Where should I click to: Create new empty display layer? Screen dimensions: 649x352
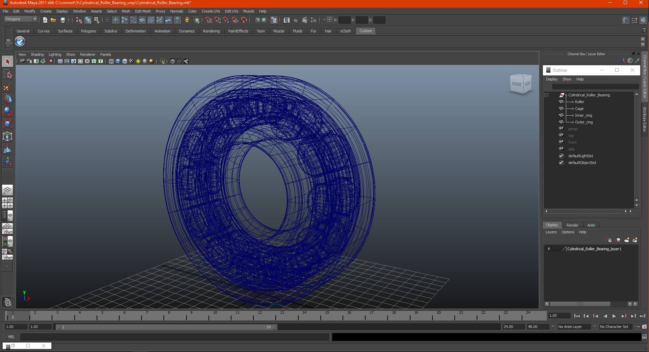pos(627,240)
